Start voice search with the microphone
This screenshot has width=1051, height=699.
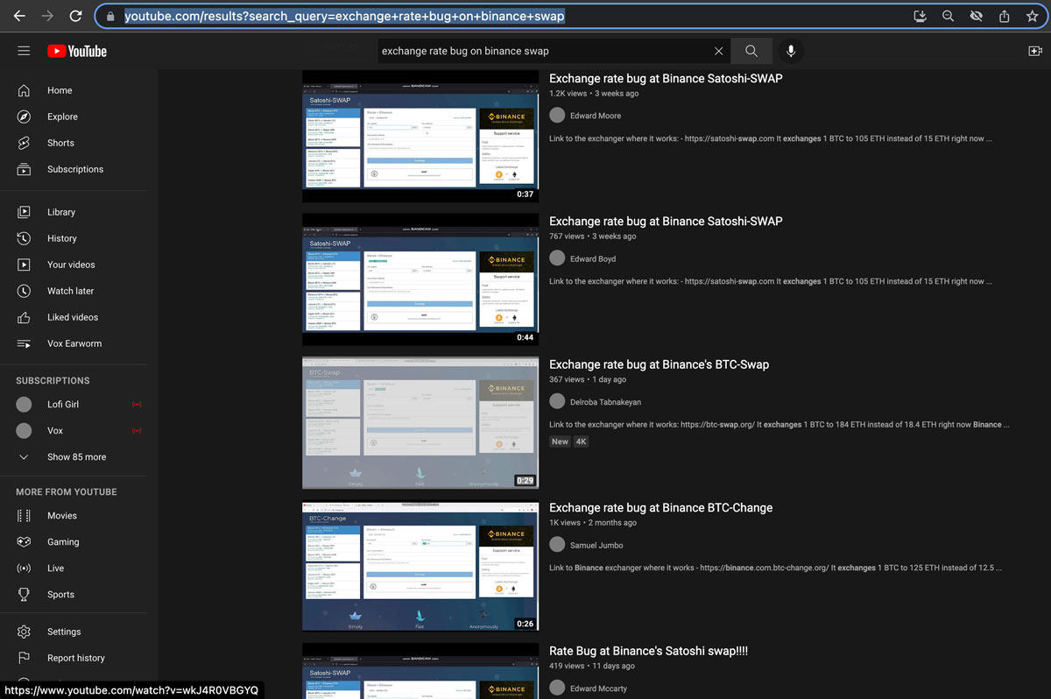click(791, 51)
